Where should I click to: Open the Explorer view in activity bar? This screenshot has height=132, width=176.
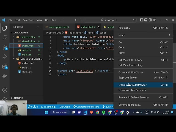pos(5,28)
